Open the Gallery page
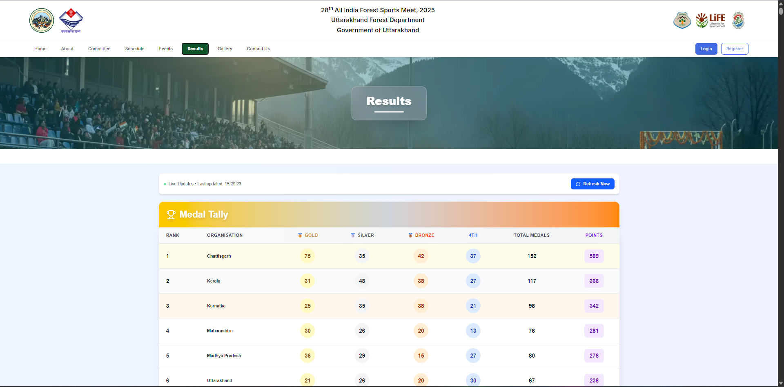The width and height of the screenshot is (784, 387). (x=225, y=49)
